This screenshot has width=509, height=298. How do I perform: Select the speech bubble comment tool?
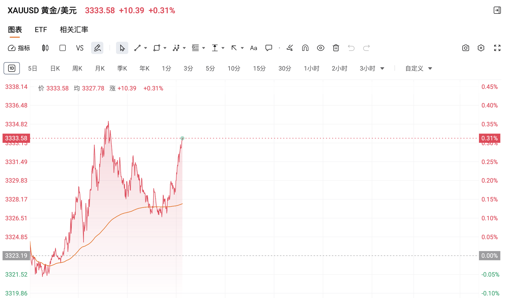pos(269,48)
